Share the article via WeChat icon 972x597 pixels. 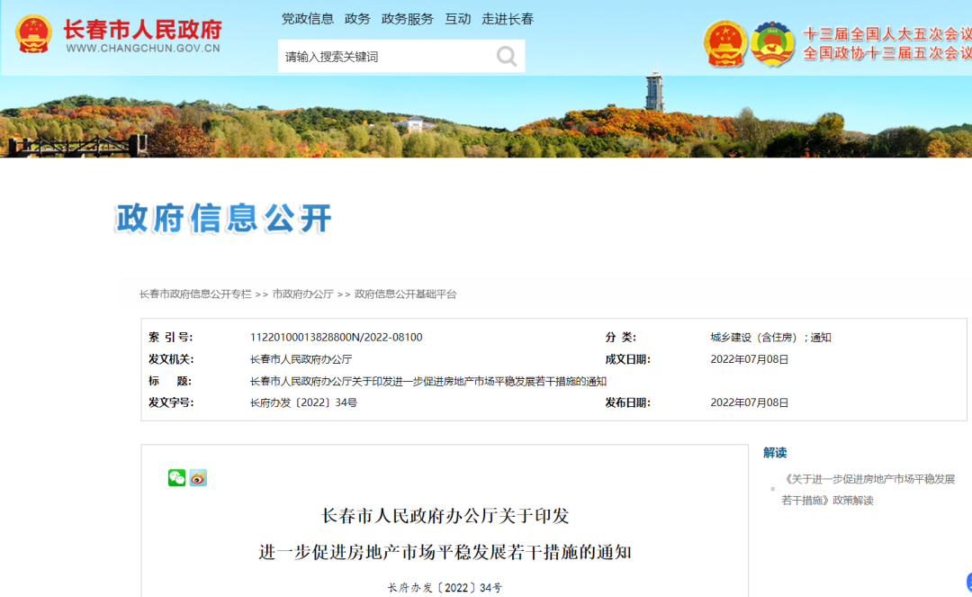(x=177, y=478)
